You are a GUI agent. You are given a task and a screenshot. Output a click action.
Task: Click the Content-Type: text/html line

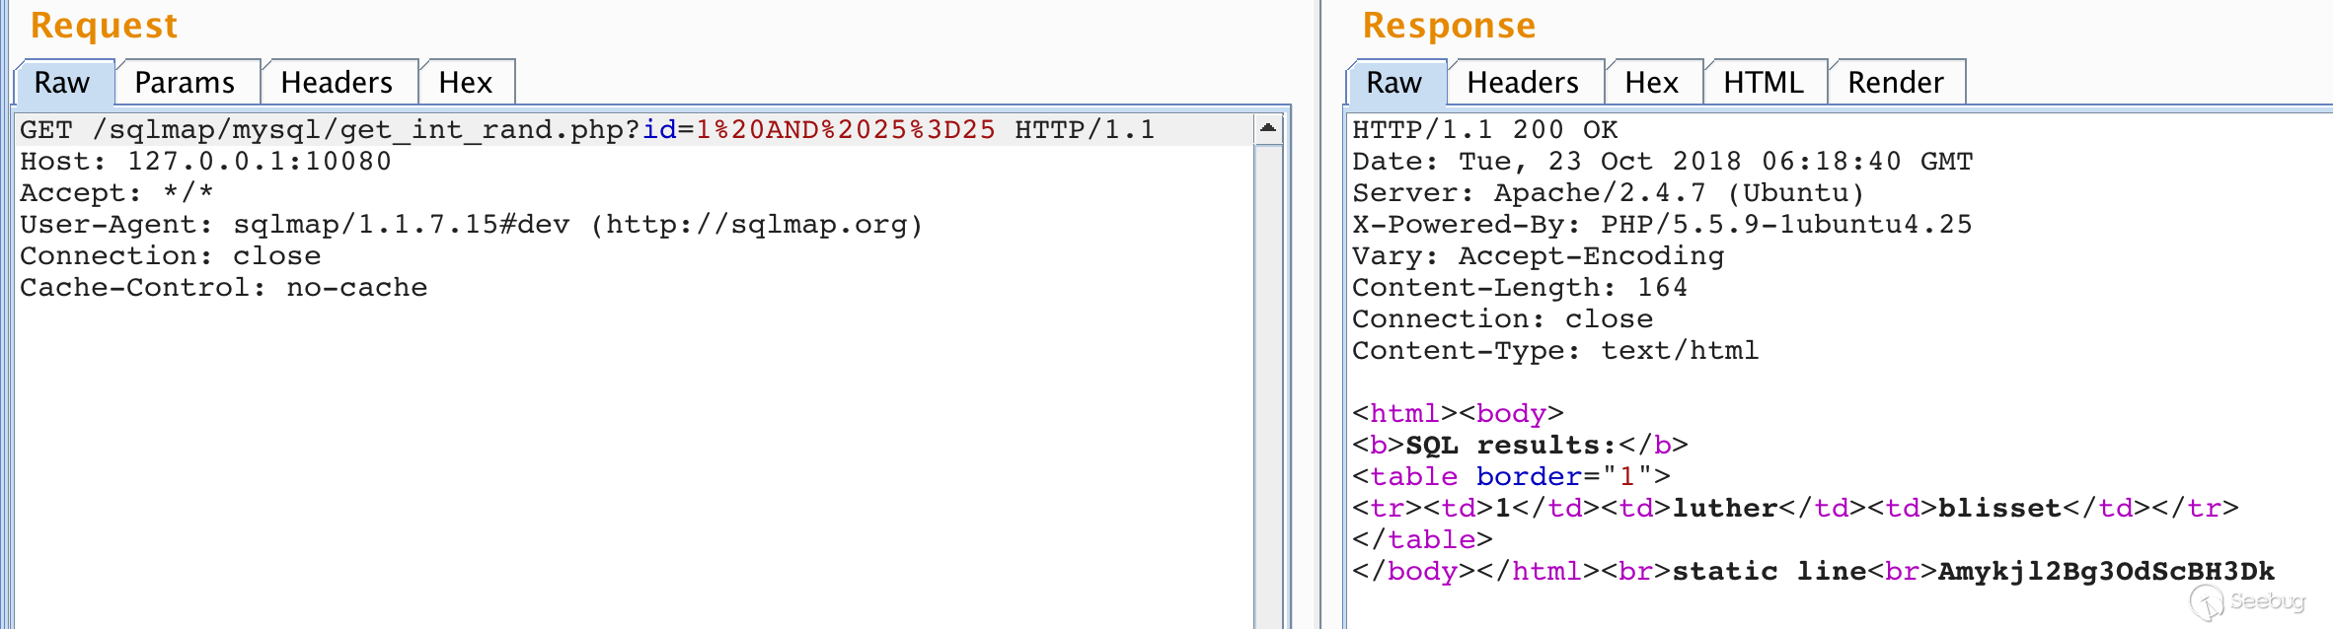(1555, 351)
